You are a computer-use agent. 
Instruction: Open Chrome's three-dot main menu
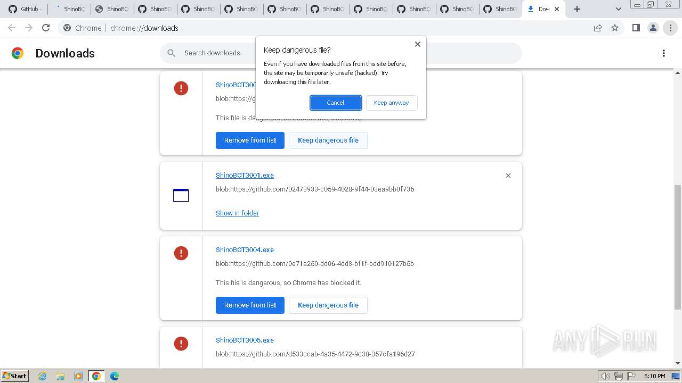pyautogui.click(x=670, y=28)
